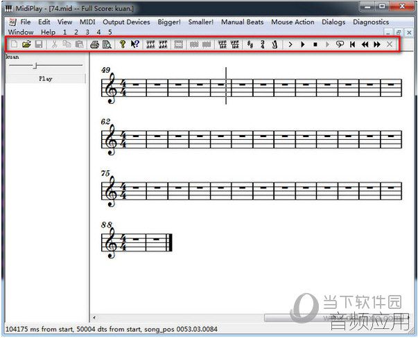Viewport: 418px width, 338px height.
Task: Click the greyed-out play triangle icon
Action: pyautogui.click(x=328, y=44)
